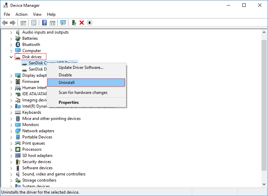Expand the Processors tree node
268x196 pixels.
(11, 150)
